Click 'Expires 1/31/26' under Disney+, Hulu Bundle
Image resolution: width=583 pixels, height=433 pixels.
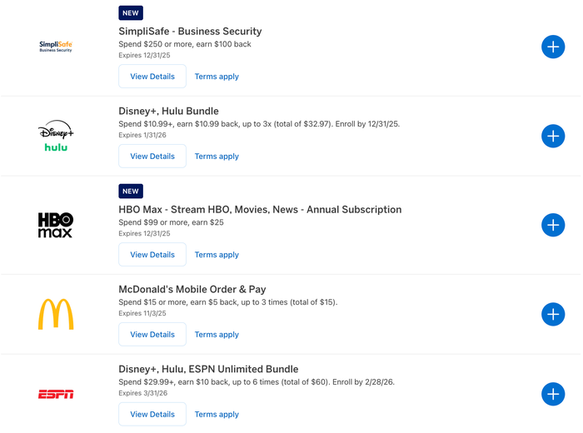[142, 135]
